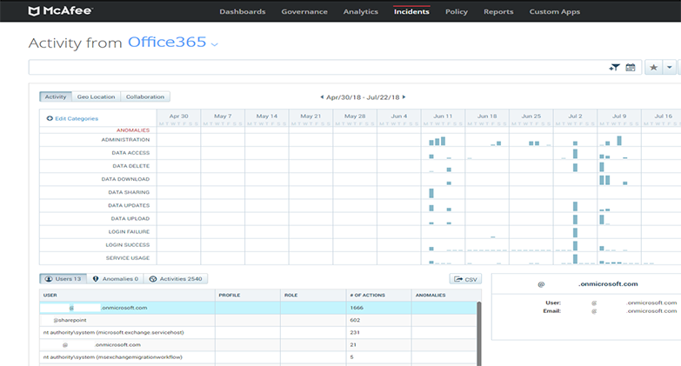This screenshot has width=681, height=366.
Task: Select the DATA DOWNLOAD category row
Action: [x=125, y=179]
